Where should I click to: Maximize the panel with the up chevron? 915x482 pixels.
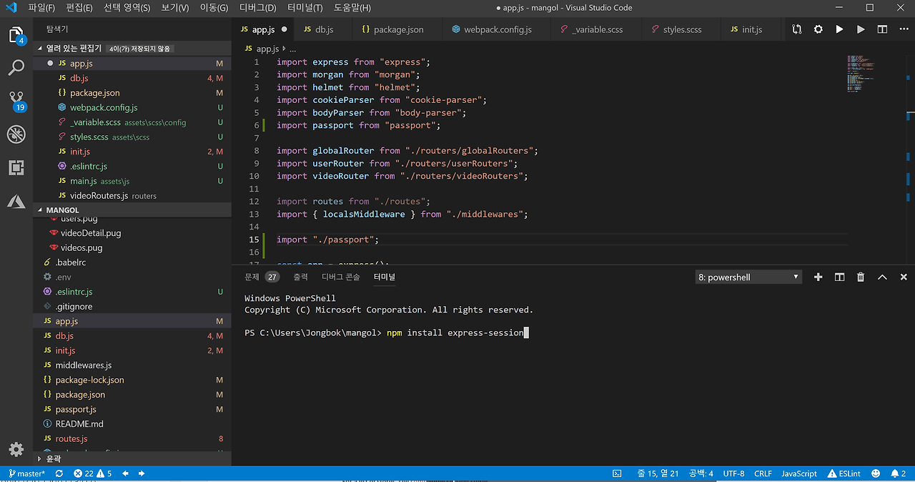[882, 277]
